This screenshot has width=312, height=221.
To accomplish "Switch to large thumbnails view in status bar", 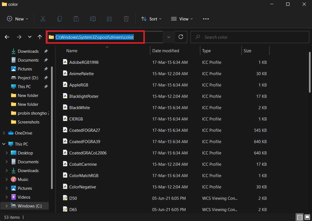I will point(307,217).
